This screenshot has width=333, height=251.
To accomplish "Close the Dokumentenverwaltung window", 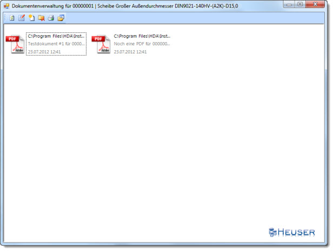I will pos(316,4).
